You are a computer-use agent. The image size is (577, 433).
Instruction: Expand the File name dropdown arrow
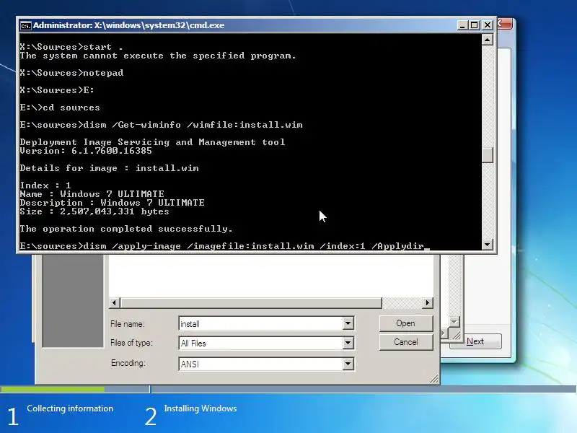pyautogui.click(x=348, y=323)
